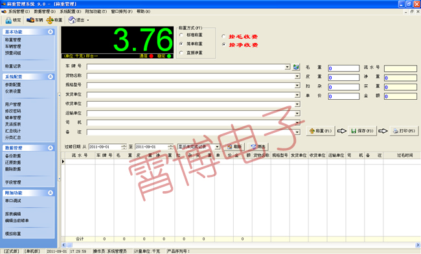Click the 锁定 lock toolbar icon
Image resolution: width=421 pixels, height=254 pixels.
(8, 20)
